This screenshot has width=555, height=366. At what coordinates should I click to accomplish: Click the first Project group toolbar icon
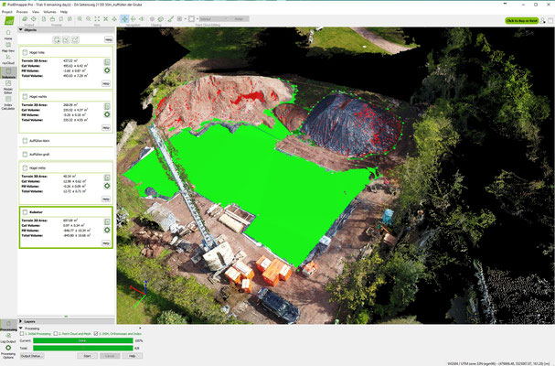coord(25,19)
